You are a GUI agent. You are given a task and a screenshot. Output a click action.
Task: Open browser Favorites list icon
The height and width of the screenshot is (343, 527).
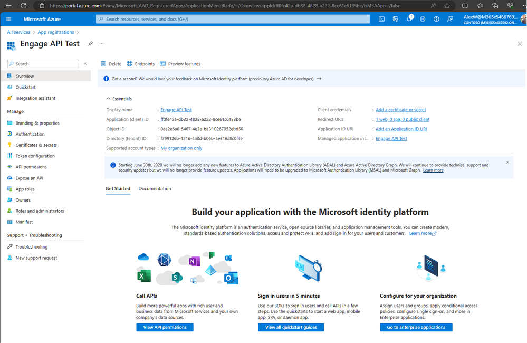pos(480,6)
